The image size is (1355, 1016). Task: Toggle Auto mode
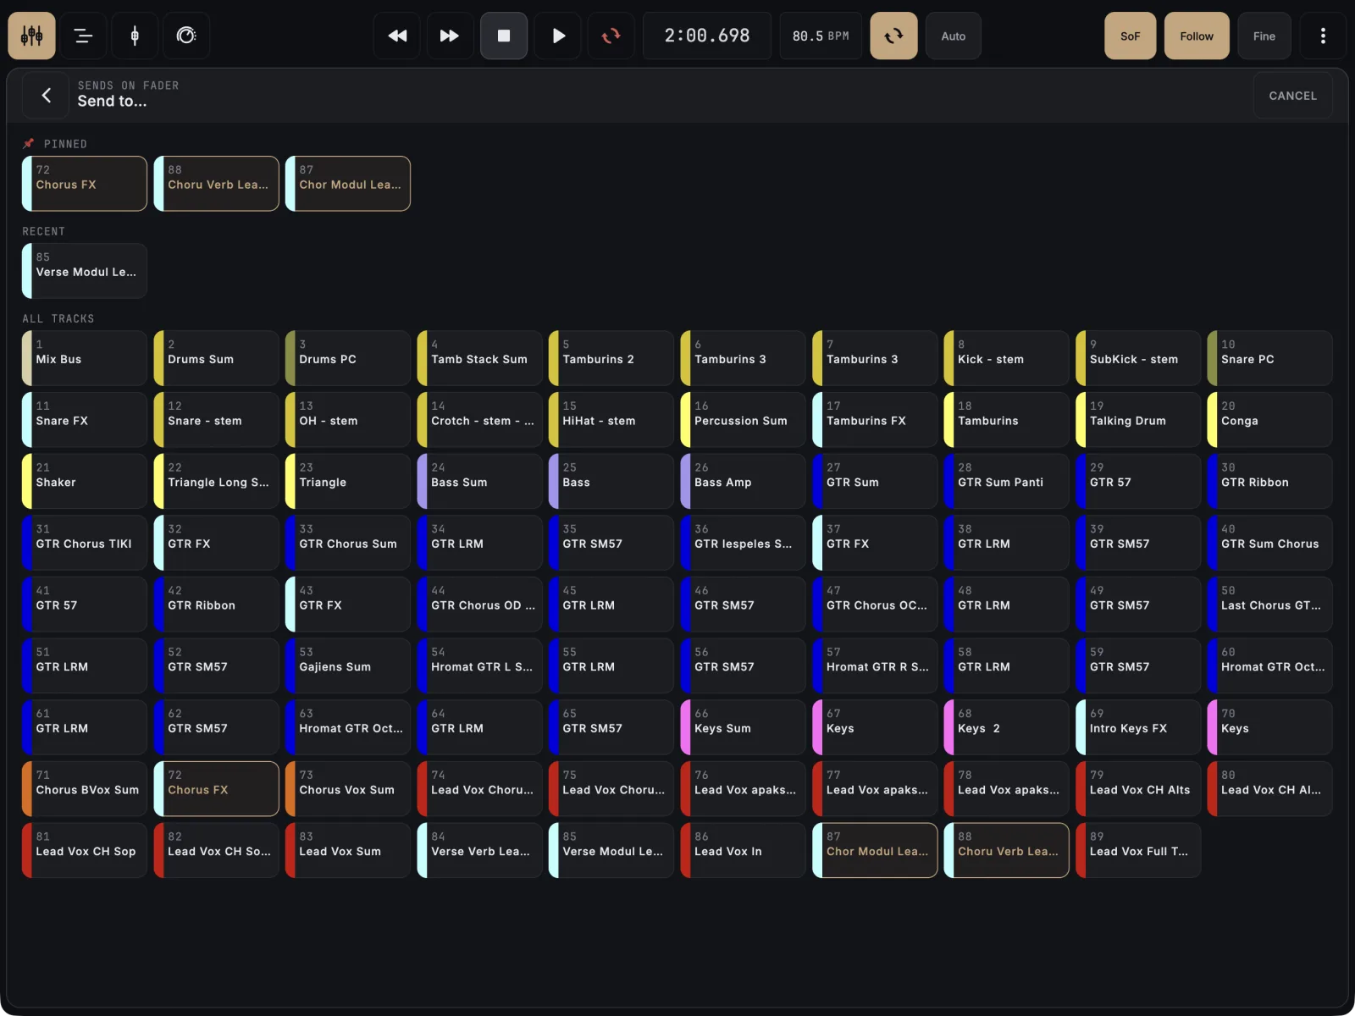[954, 36]
